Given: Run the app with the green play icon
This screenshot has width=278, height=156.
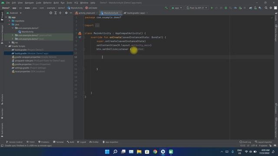Looking at the screenshot, I should tap(212, 8).
